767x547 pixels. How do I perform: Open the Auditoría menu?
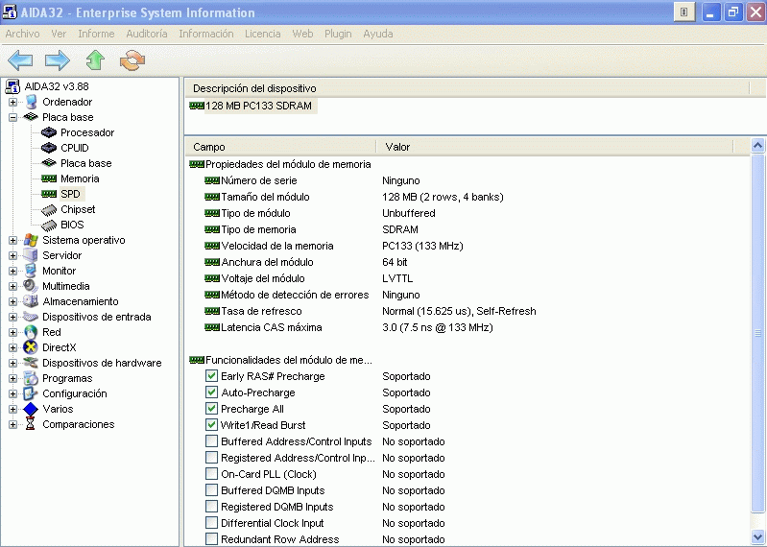point(147,34)
